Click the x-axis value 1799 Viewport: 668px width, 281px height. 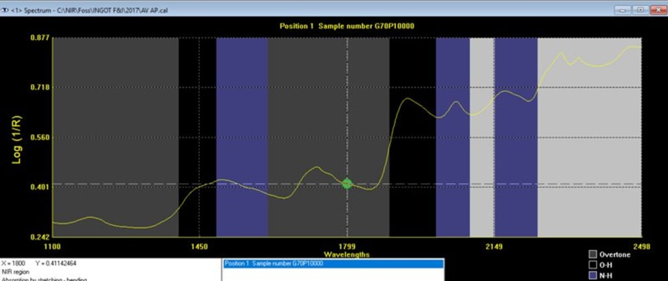(347, 246)
